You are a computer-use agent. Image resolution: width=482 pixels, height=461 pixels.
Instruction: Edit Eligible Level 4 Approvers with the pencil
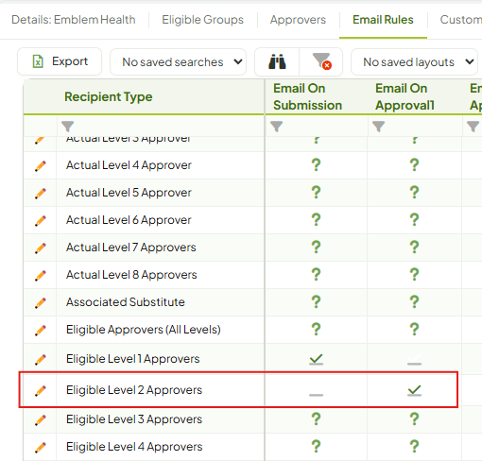tap(40, 447)
